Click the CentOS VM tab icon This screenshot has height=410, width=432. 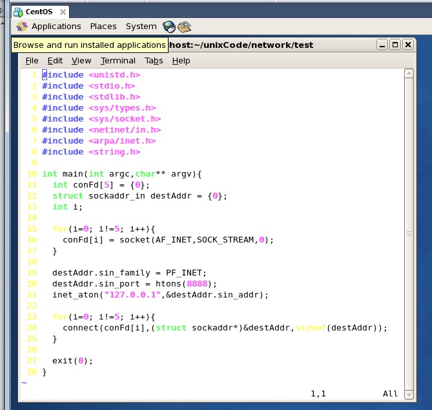click(18, 12)
